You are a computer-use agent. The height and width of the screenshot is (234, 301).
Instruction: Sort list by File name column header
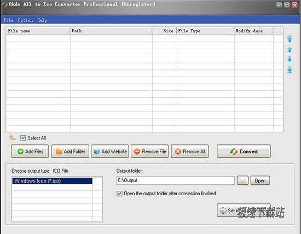38,31
